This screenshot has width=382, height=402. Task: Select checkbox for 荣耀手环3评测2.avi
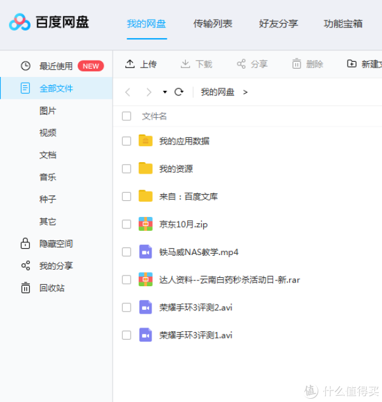click(127, 308)
